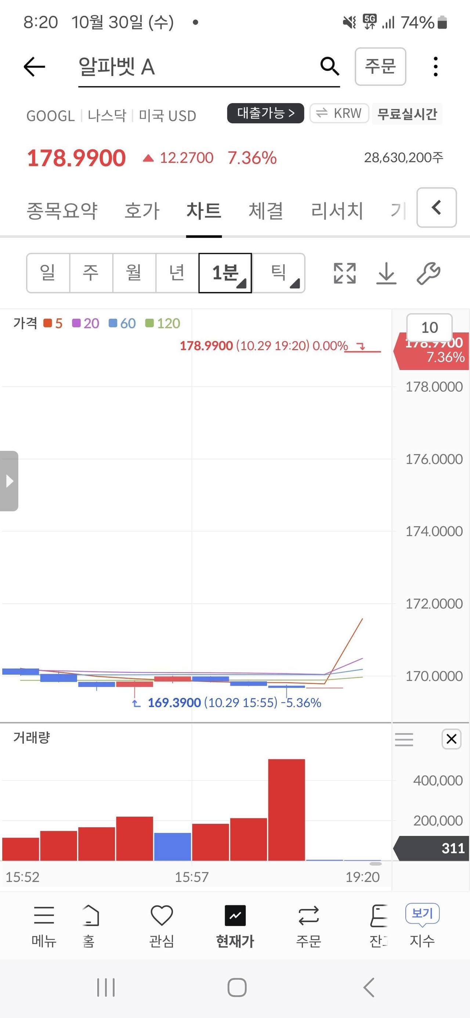
Task: Tap the chart download arrow icon
Action: [x=386, y=273]
